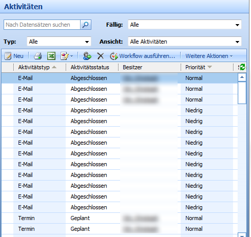
Task: Export to Excel via green icon
Action: [51, 56]
